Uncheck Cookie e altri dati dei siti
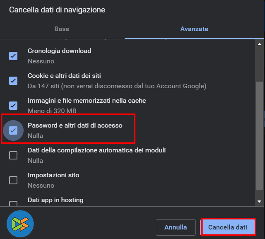The height and width of the screenshot is (239, 265). (x=13, y=81)
